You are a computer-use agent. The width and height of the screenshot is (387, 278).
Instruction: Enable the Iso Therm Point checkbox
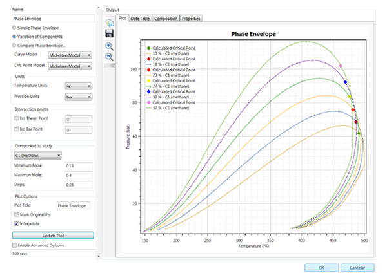pos(17,119)
